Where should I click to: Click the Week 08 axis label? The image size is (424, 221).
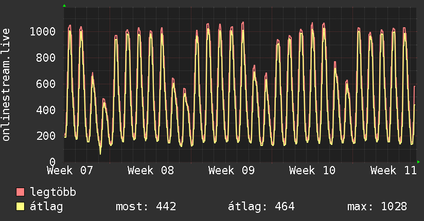click(151, 171)
